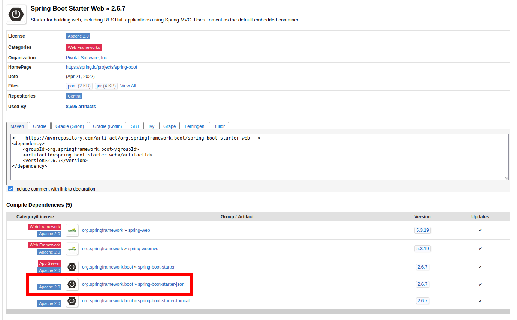The height and width of the screenshot is (320, 517).
Task: Click inside the Maven dependency snippet textarea
Action: pos(260,157)
